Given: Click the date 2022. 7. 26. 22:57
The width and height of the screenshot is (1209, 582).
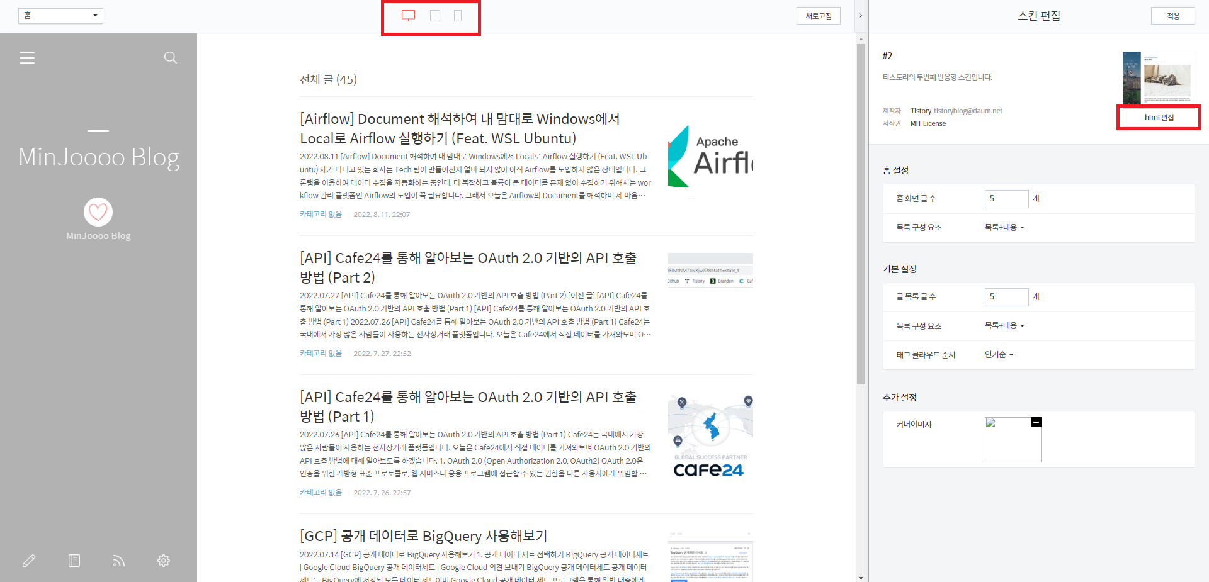Looking at the screenshot, I should click(382, 493).
